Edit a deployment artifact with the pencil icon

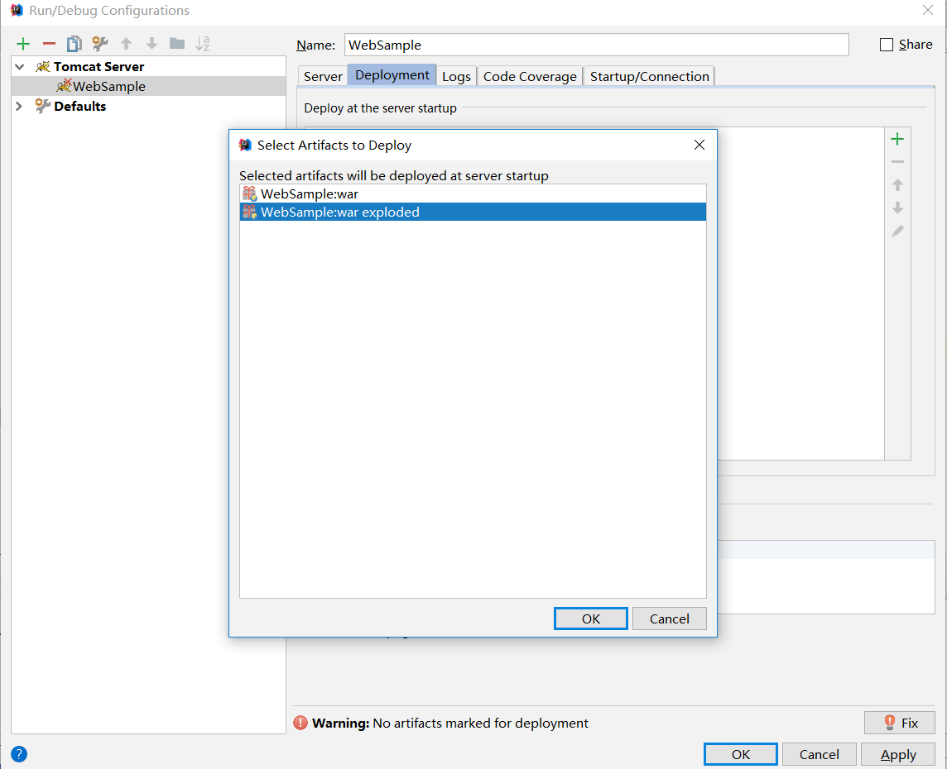coord(897,231)
